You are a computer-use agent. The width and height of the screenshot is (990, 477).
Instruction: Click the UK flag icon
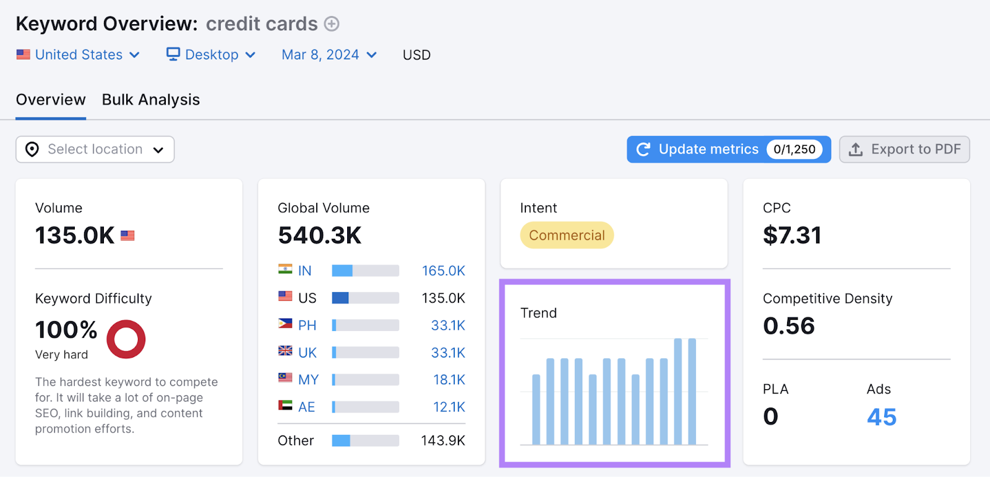point(285,351)
